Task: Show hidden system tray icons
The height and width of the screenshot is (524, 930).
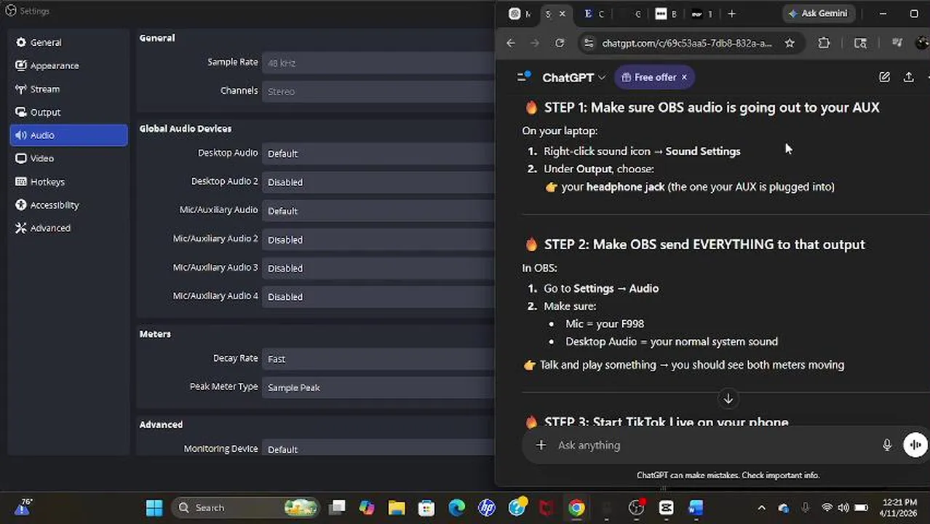Action: (x=761, y=507)
